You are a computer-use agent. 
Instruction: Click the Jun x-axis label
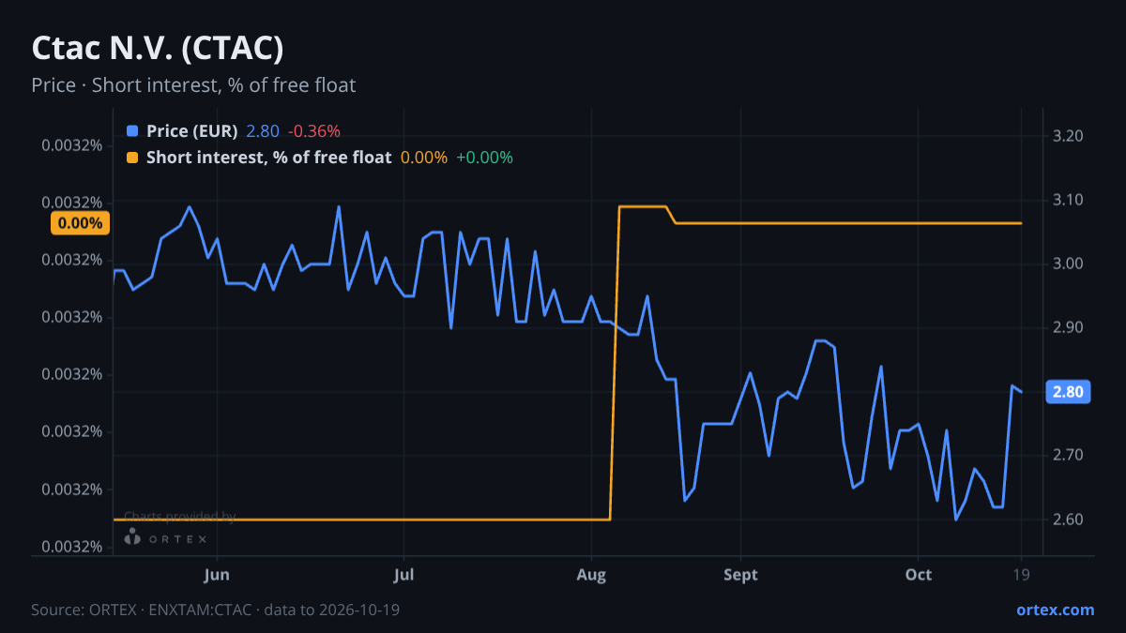click(217, 575)
